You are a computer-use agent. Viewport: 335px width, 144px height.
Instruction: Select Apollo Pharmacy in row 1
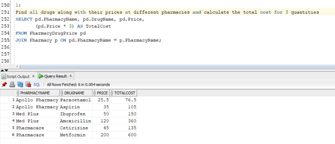(x=37, y=100)
